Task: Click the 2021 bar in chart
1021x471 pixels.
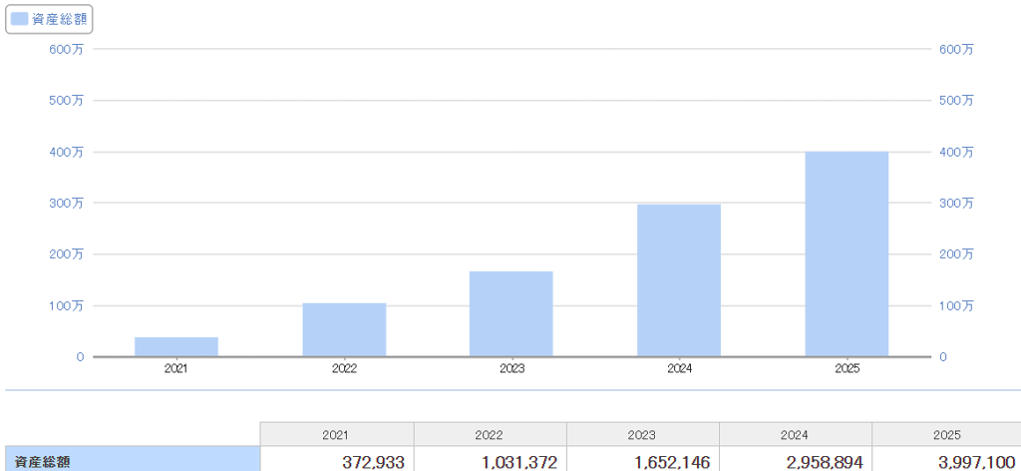Action: click(x=176, y=346)
